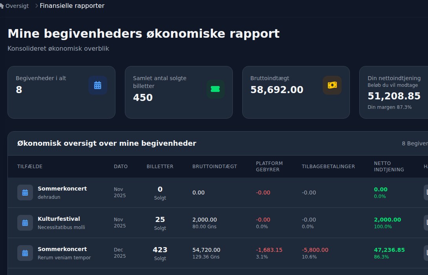Click the 51,208.85 net earnings value

[x=394, y=96]
